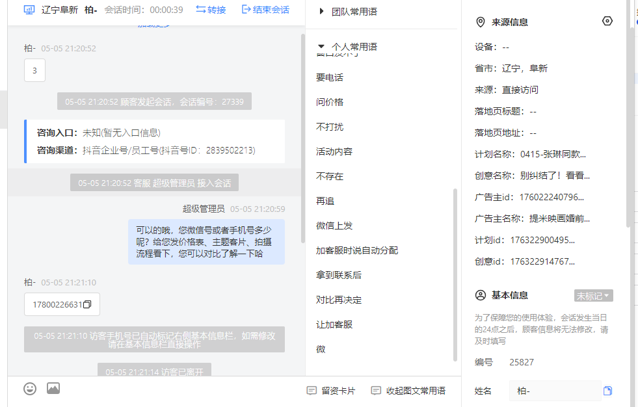Select the 问价格 quick phrase
638x407 pixels.
pos(330,102)
